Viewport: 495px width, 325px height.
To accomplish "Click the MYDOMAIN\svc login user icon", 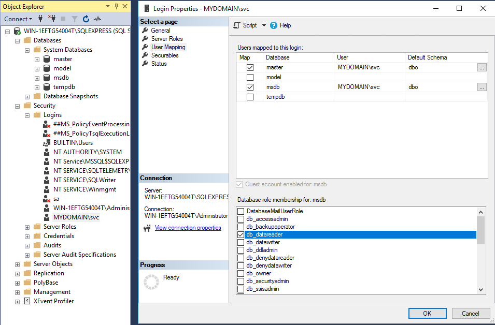I will (x=47, y=217).
